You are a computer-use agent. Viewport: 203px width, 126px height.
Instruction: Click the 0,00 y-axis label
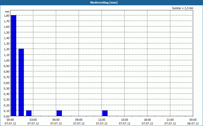[x=7, y=116]
